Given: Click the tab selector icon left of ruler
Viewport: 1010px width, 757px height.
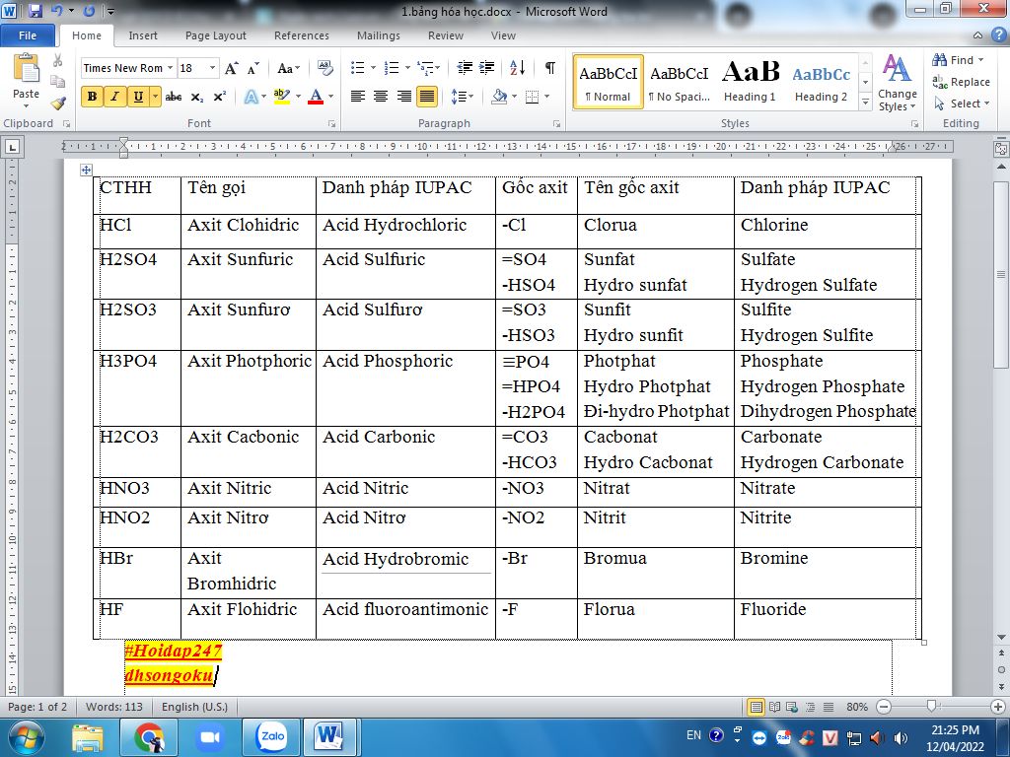Looking at the screenshot, I should (x=12, y=148).
